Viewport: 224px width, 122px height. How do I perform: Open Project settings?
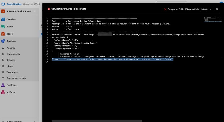(14, 121)
